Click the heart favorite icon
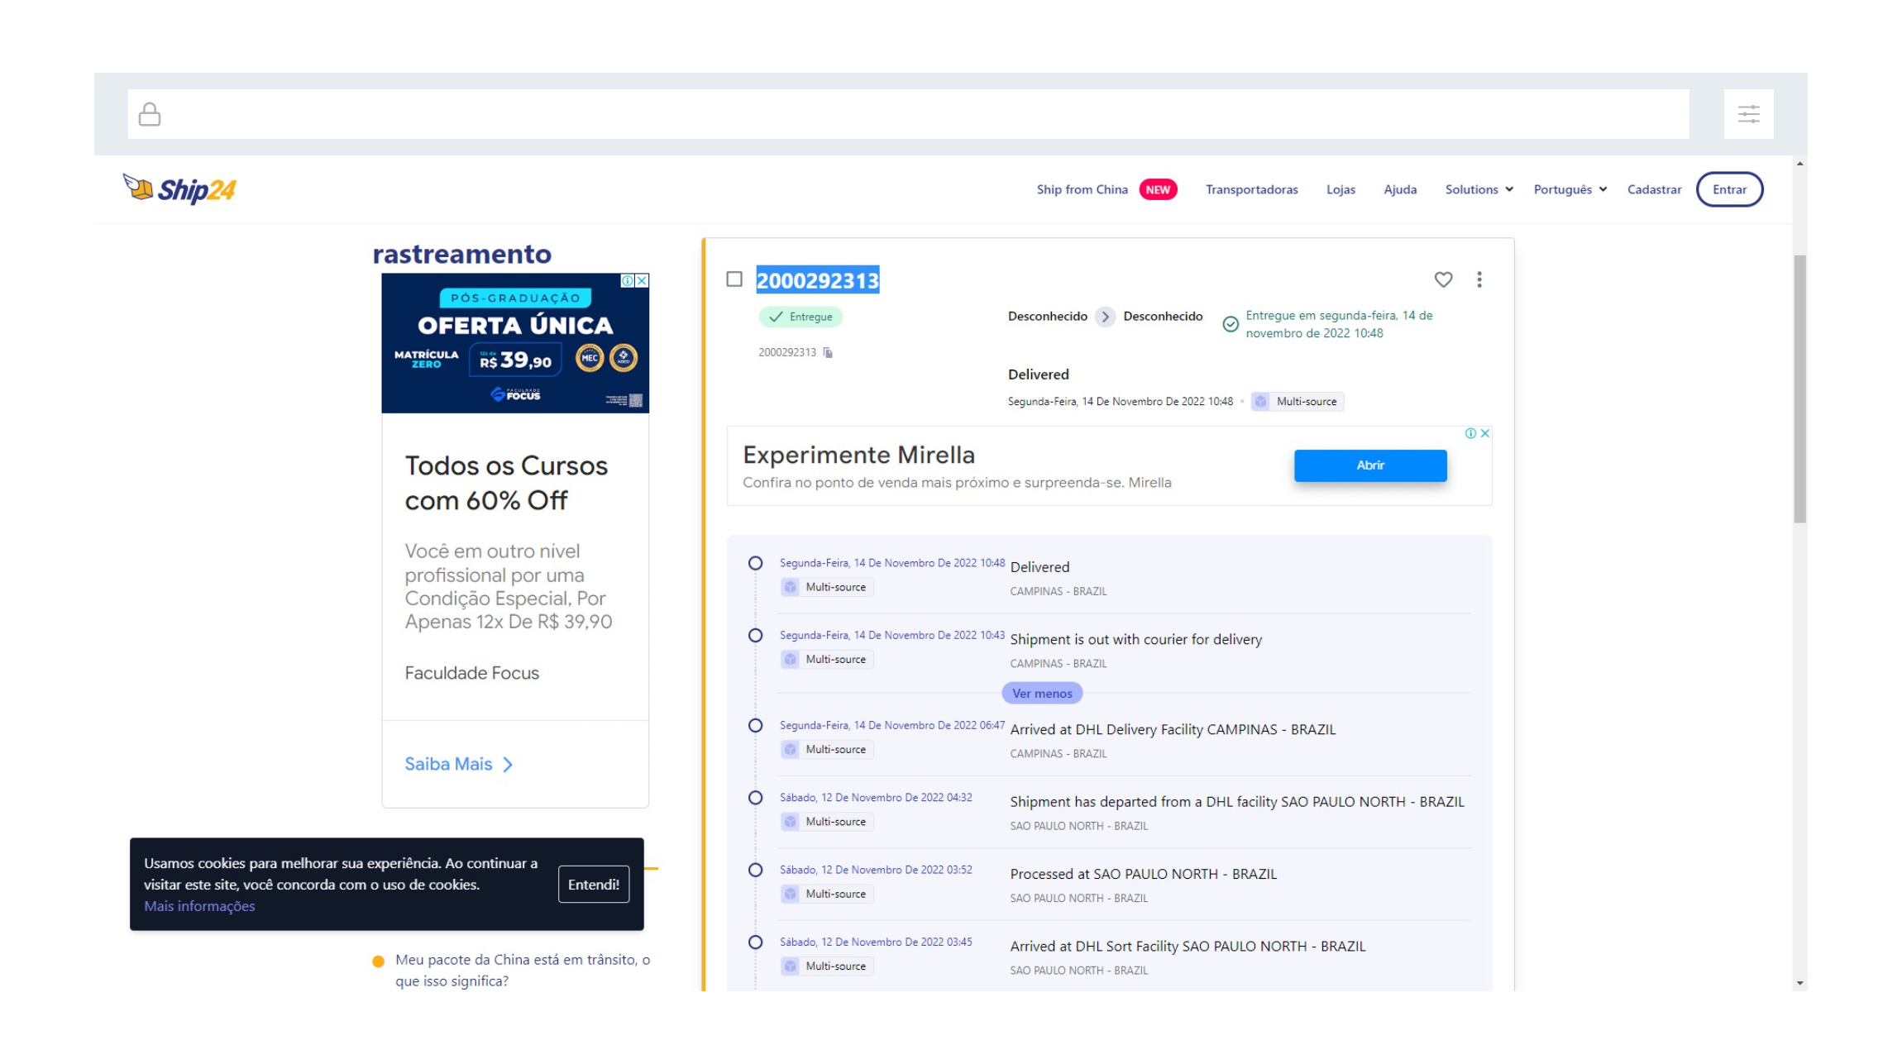The image size is (1902, 1064). click(1443, 279)
